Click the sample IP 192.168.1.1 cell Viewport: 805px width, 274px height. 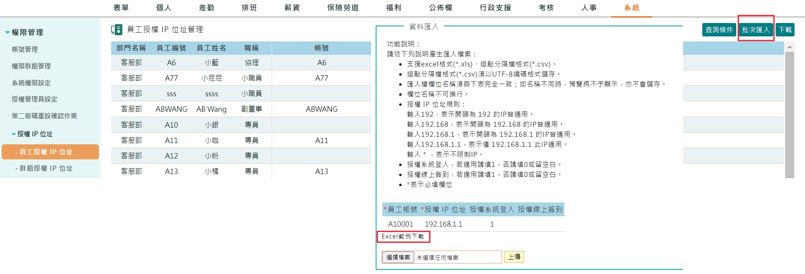click(x=444, y=224)
